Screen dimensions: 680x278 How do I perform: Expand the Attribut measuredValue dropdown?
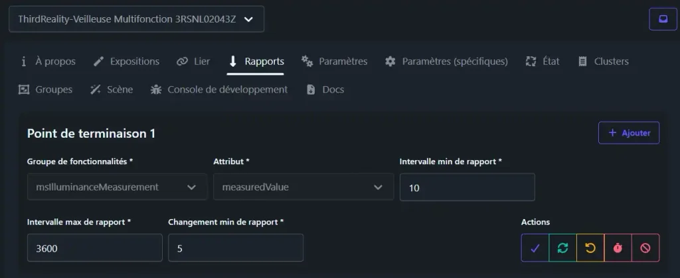(x=303, y=187)
